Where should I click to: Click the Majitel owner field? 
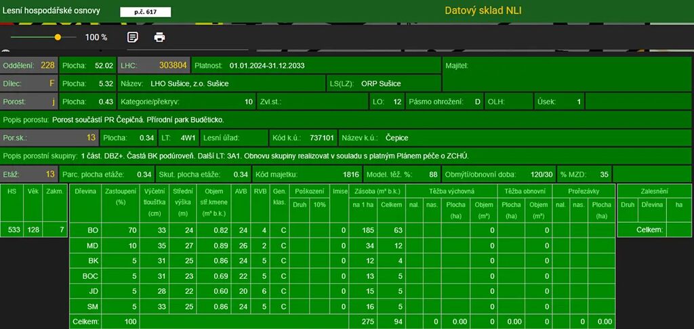(567, 66)
